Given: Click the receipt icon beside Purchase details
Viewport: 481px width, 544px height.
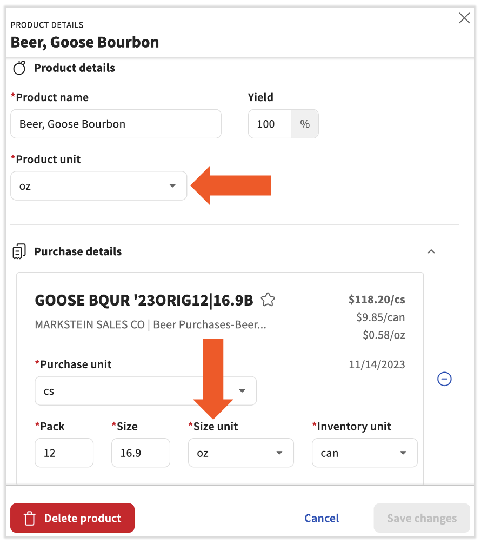Looking at the screenshot, I should click(19, 251).
